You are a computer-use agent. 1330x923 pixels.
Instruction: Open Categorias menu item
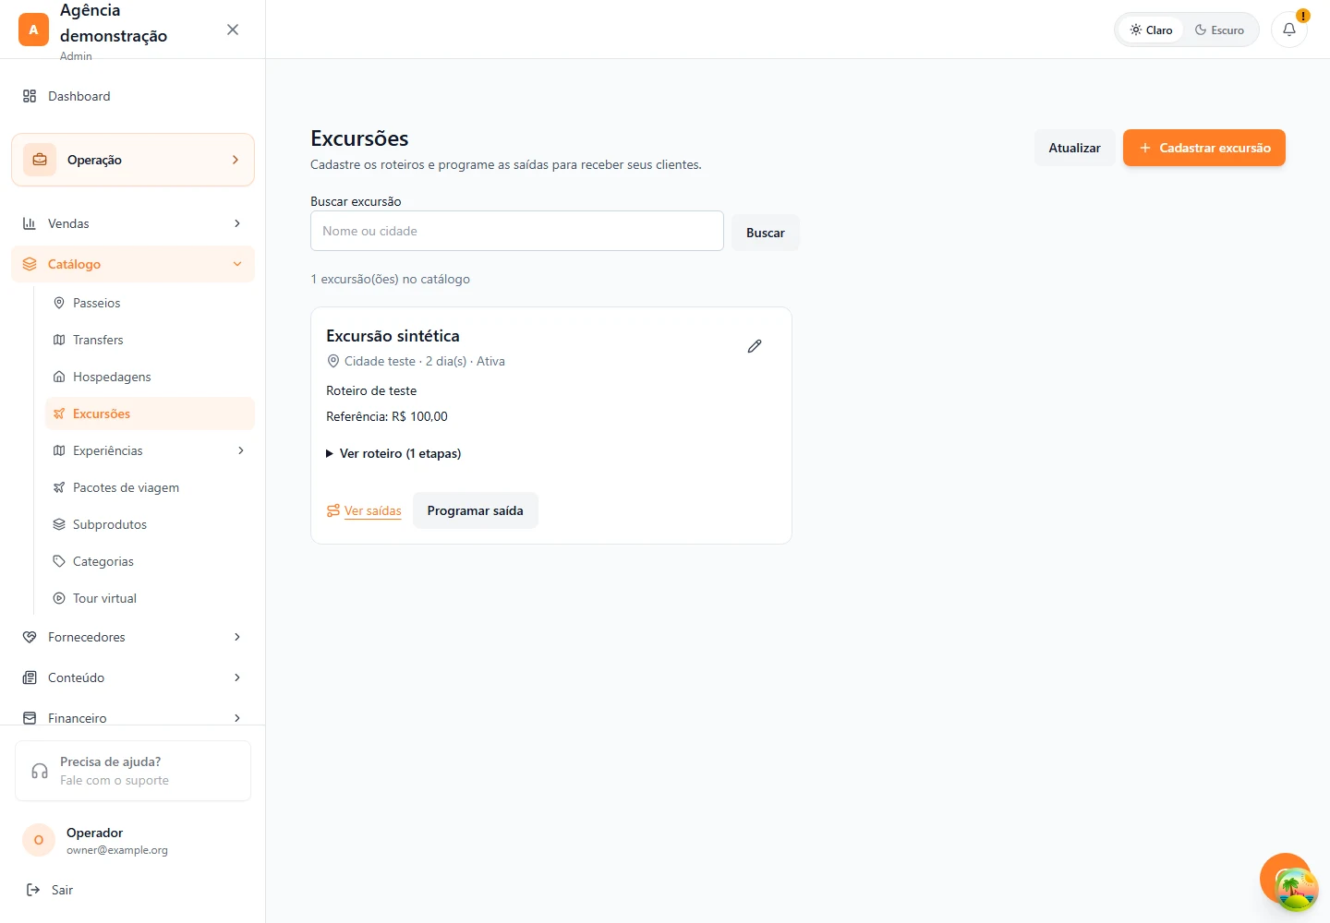click(x=150, y=561)
